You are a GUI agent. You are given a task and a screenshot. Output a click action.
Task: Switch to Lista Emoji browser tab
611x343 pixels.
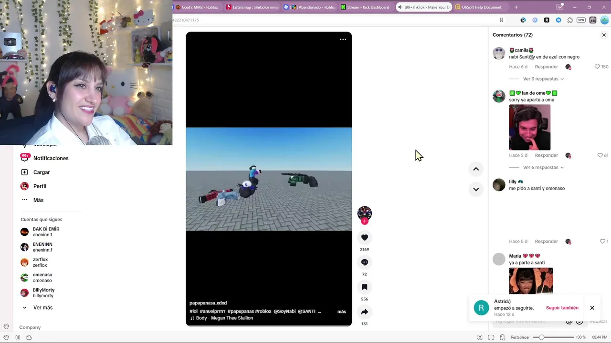pos(253,7)
